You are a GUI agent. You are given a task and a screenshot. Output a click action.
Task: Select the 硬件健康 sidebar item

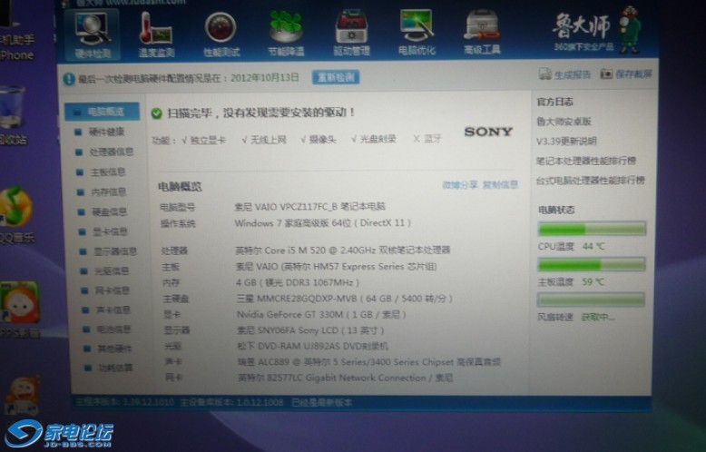106,132
